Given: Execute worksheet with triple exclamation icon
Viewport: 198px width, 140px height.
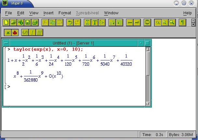Looking at the screenshot, I should click(x=40, y=32).
